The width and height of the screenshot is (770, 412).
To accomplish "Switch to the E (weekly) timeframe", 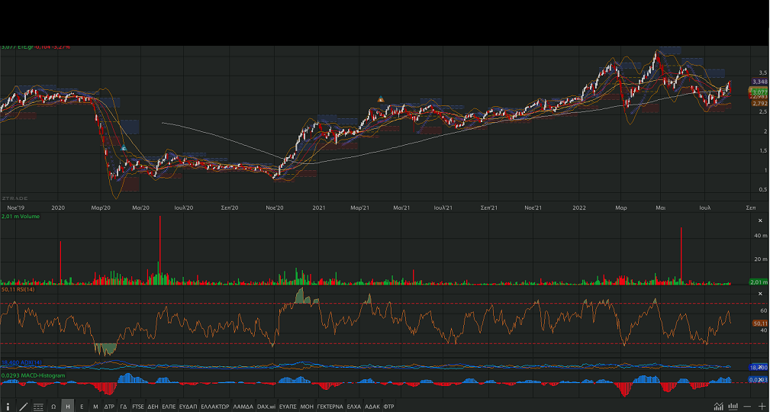I will (x=82, y=407).
